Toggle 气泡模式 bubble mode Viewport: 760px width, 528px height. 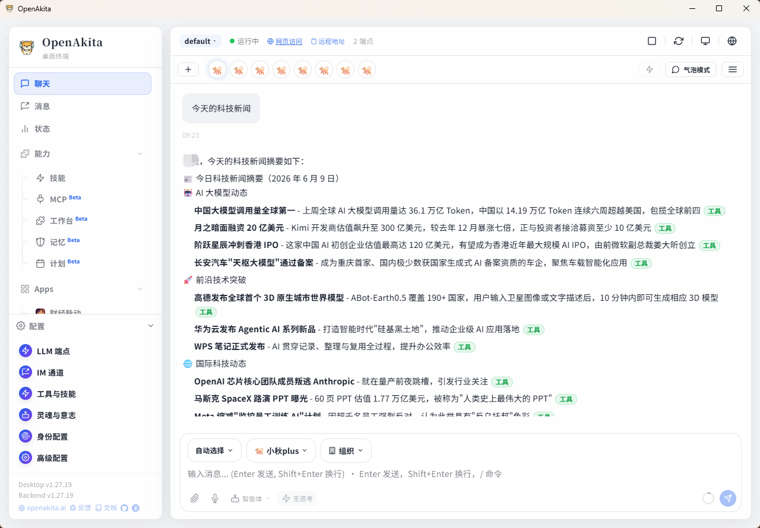691,69
